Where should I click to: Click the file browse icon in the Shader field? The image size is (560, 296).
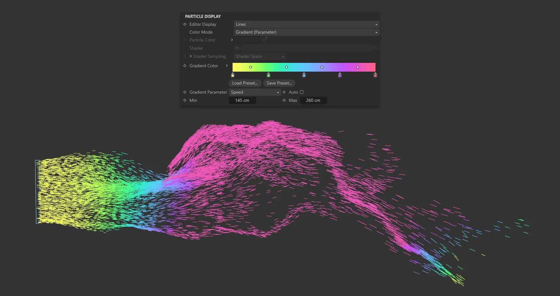tap(377, 48)
